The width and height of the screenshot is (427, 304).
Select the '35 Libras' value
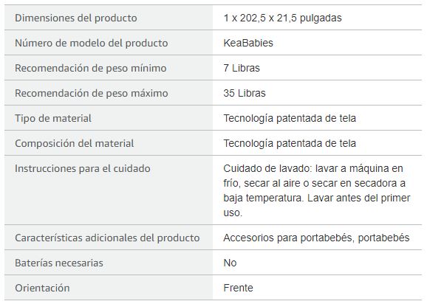(x=245, y=93)
